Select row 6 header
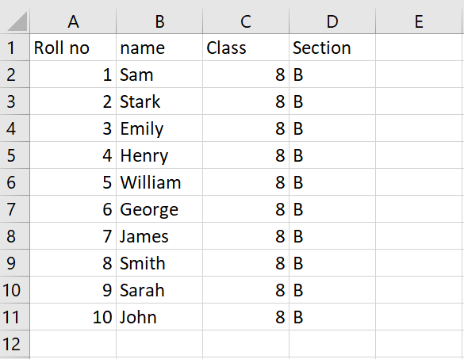 14,182
